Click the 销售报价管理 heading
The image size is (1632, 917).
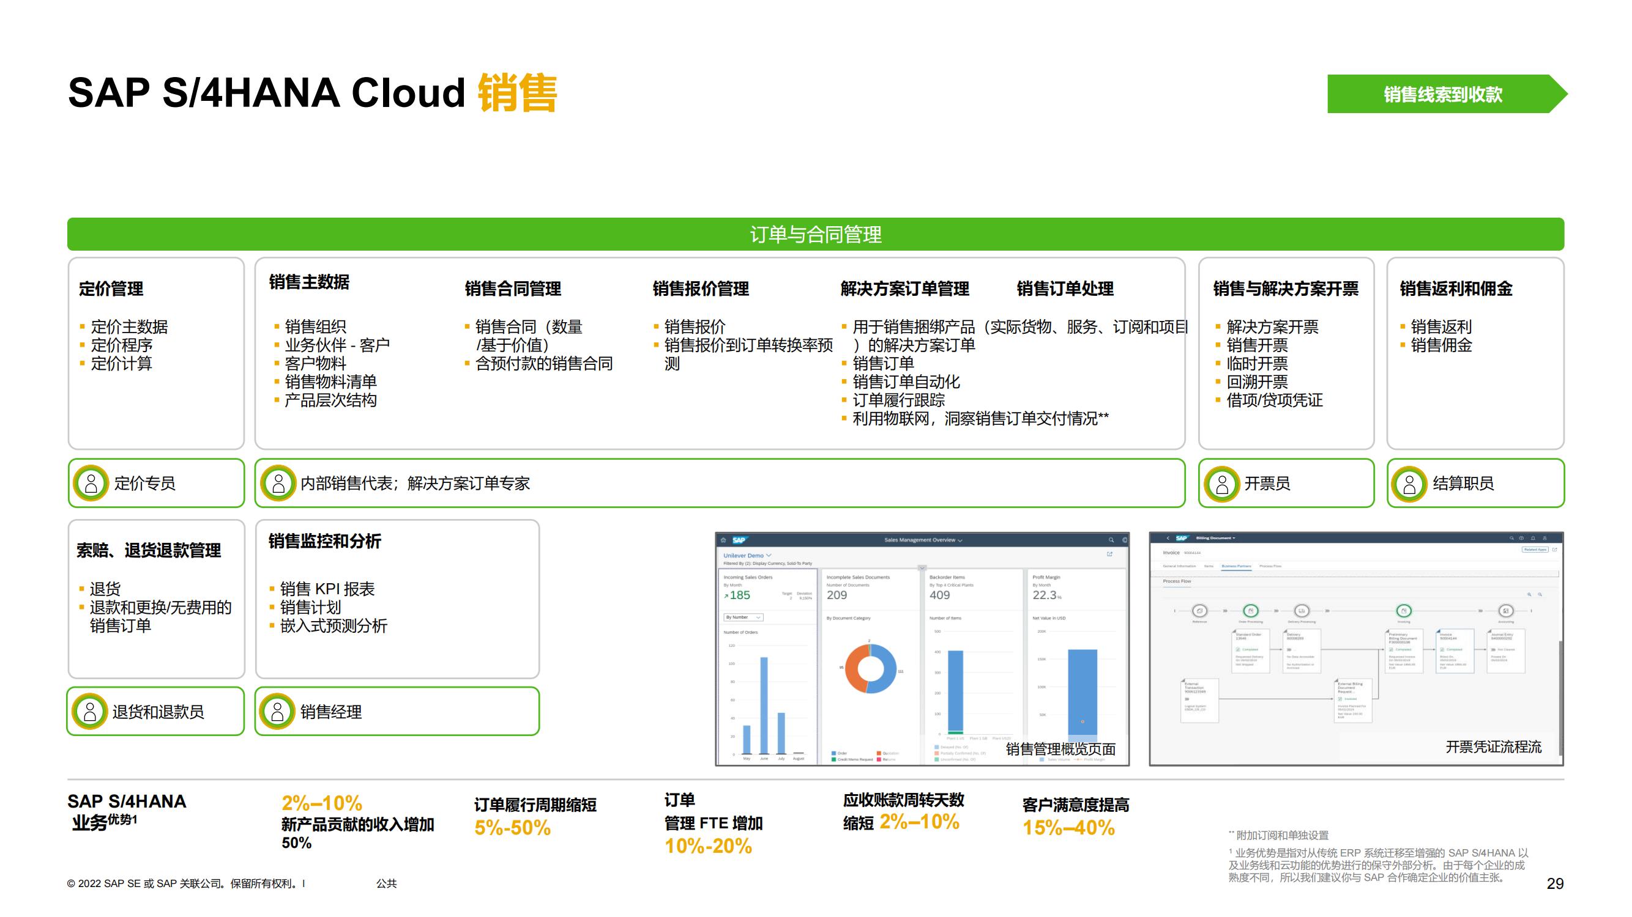click(701, 289)
